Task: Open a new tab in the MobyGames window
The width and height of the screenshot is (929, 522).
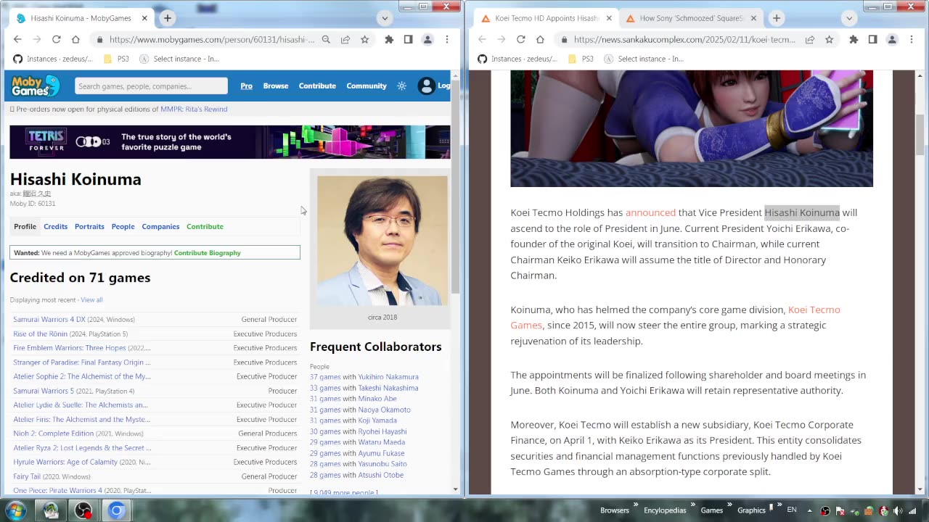Action: click(168, 18)
